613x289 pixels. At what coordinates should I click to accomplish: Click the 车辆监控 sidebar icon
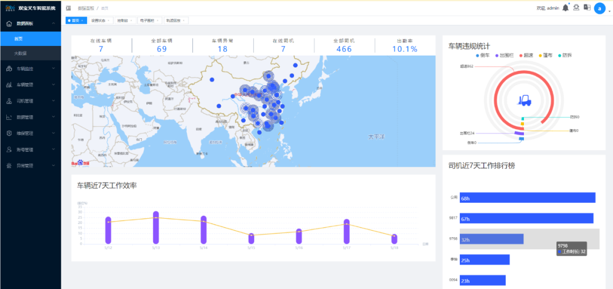(x=9, y=69)
